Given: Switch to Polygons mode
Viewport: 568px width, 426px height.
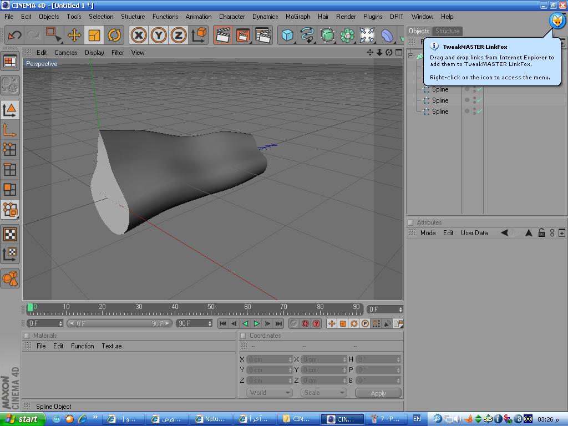Looking at the screenshot, I should (10, 189).
